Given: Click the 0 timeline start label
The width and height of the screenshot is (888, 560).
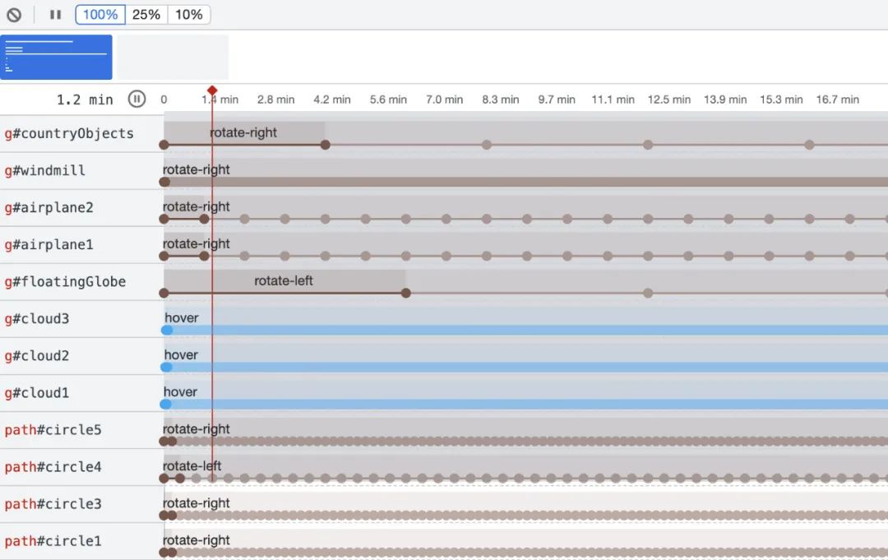Looking at the screenshot, I should pos(164,100).
